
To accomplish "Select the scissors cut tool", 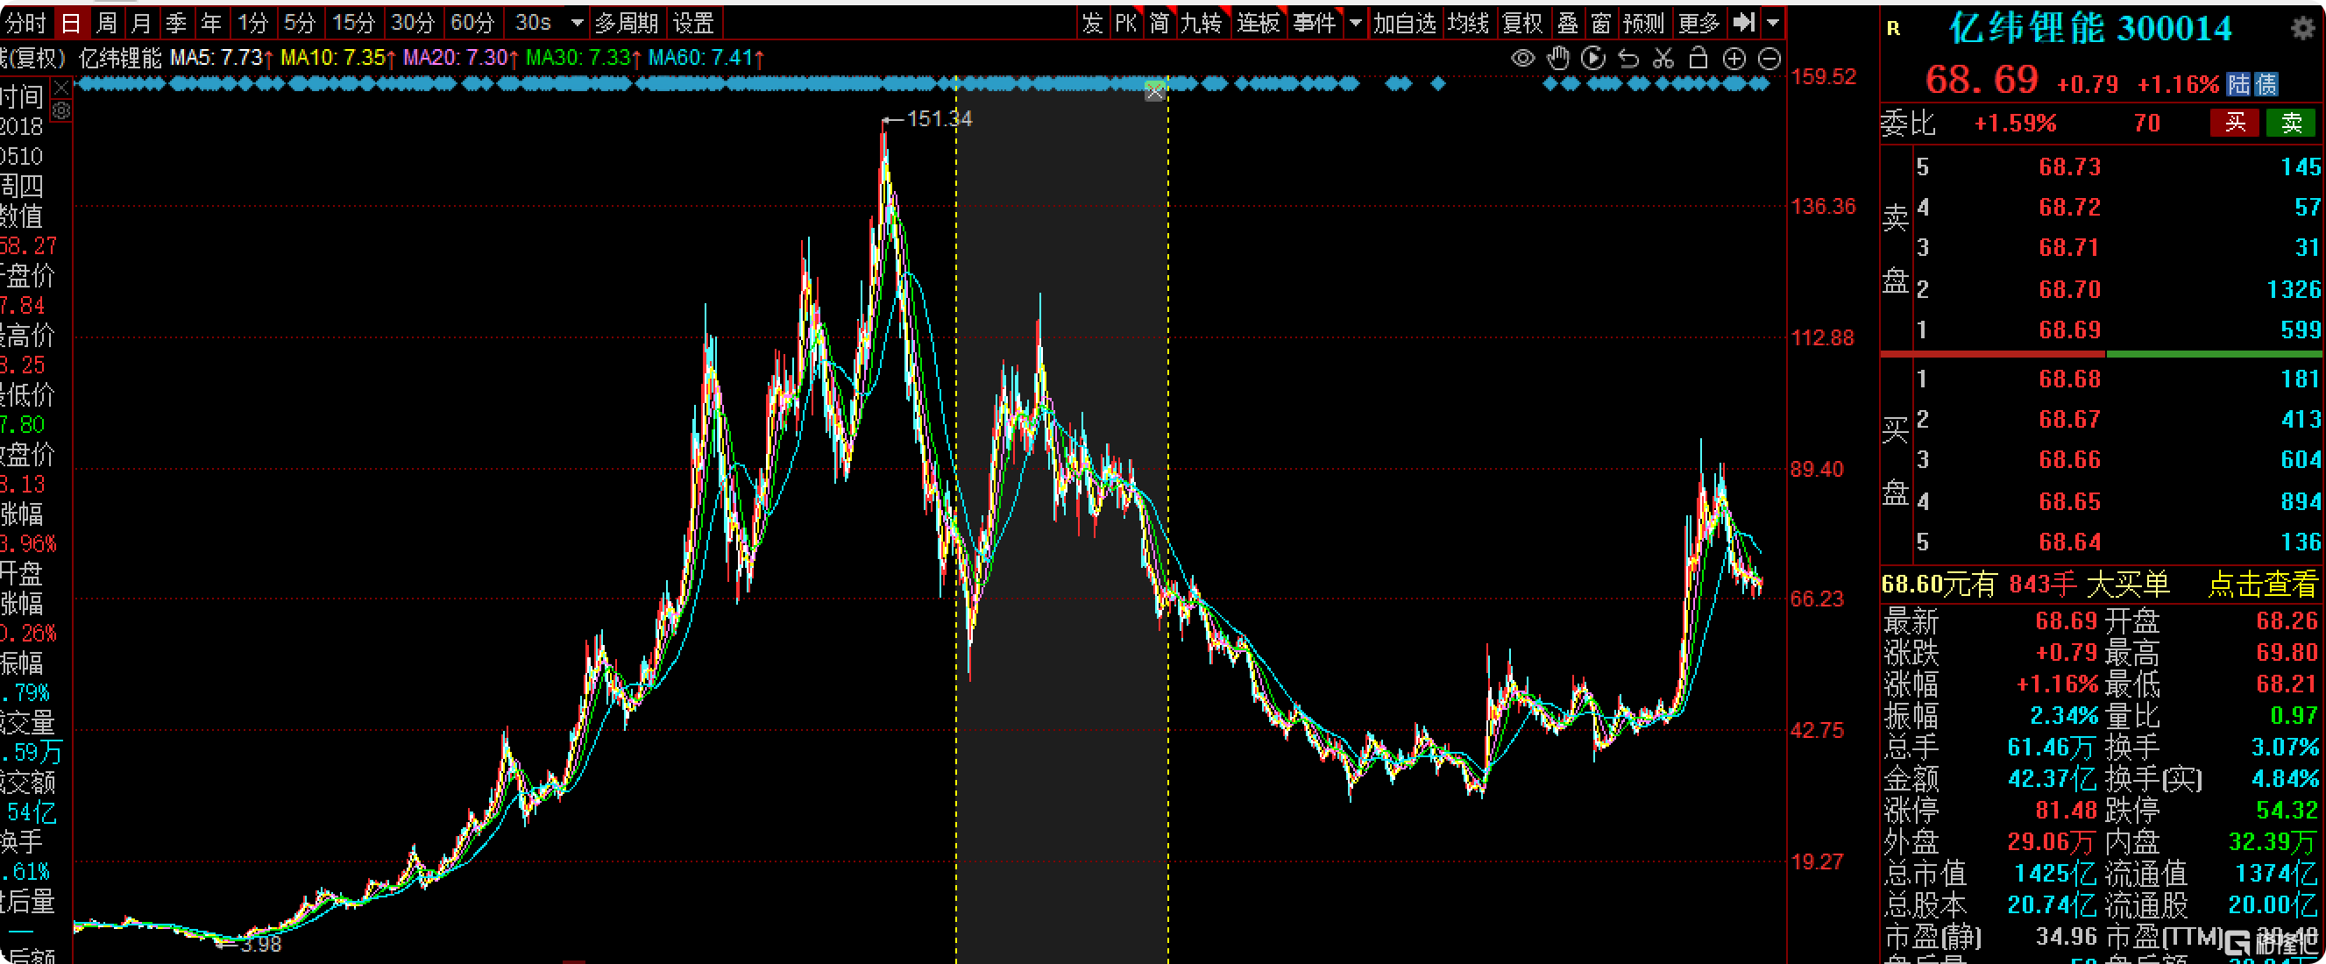I will click(1663, 59).
